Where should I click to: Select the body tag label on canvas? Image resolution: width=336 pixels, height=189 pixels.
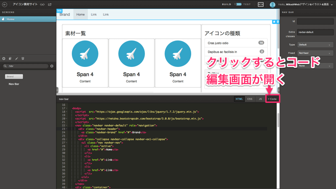point(59,11)
